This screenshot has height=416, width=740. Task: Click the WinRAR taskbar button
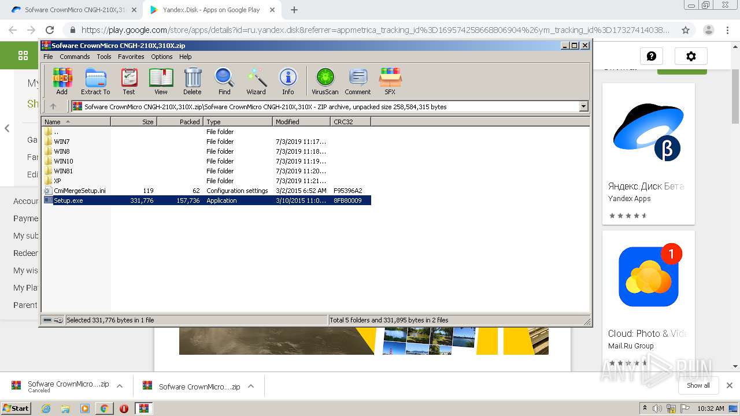(x=143, y=408)
